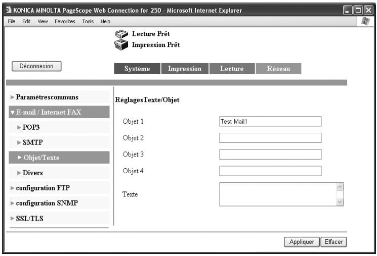The height and width of the screenshot is (256, 377).
Task: Click the Texte area scroll up arrow
Action: [x=340, y=187]
